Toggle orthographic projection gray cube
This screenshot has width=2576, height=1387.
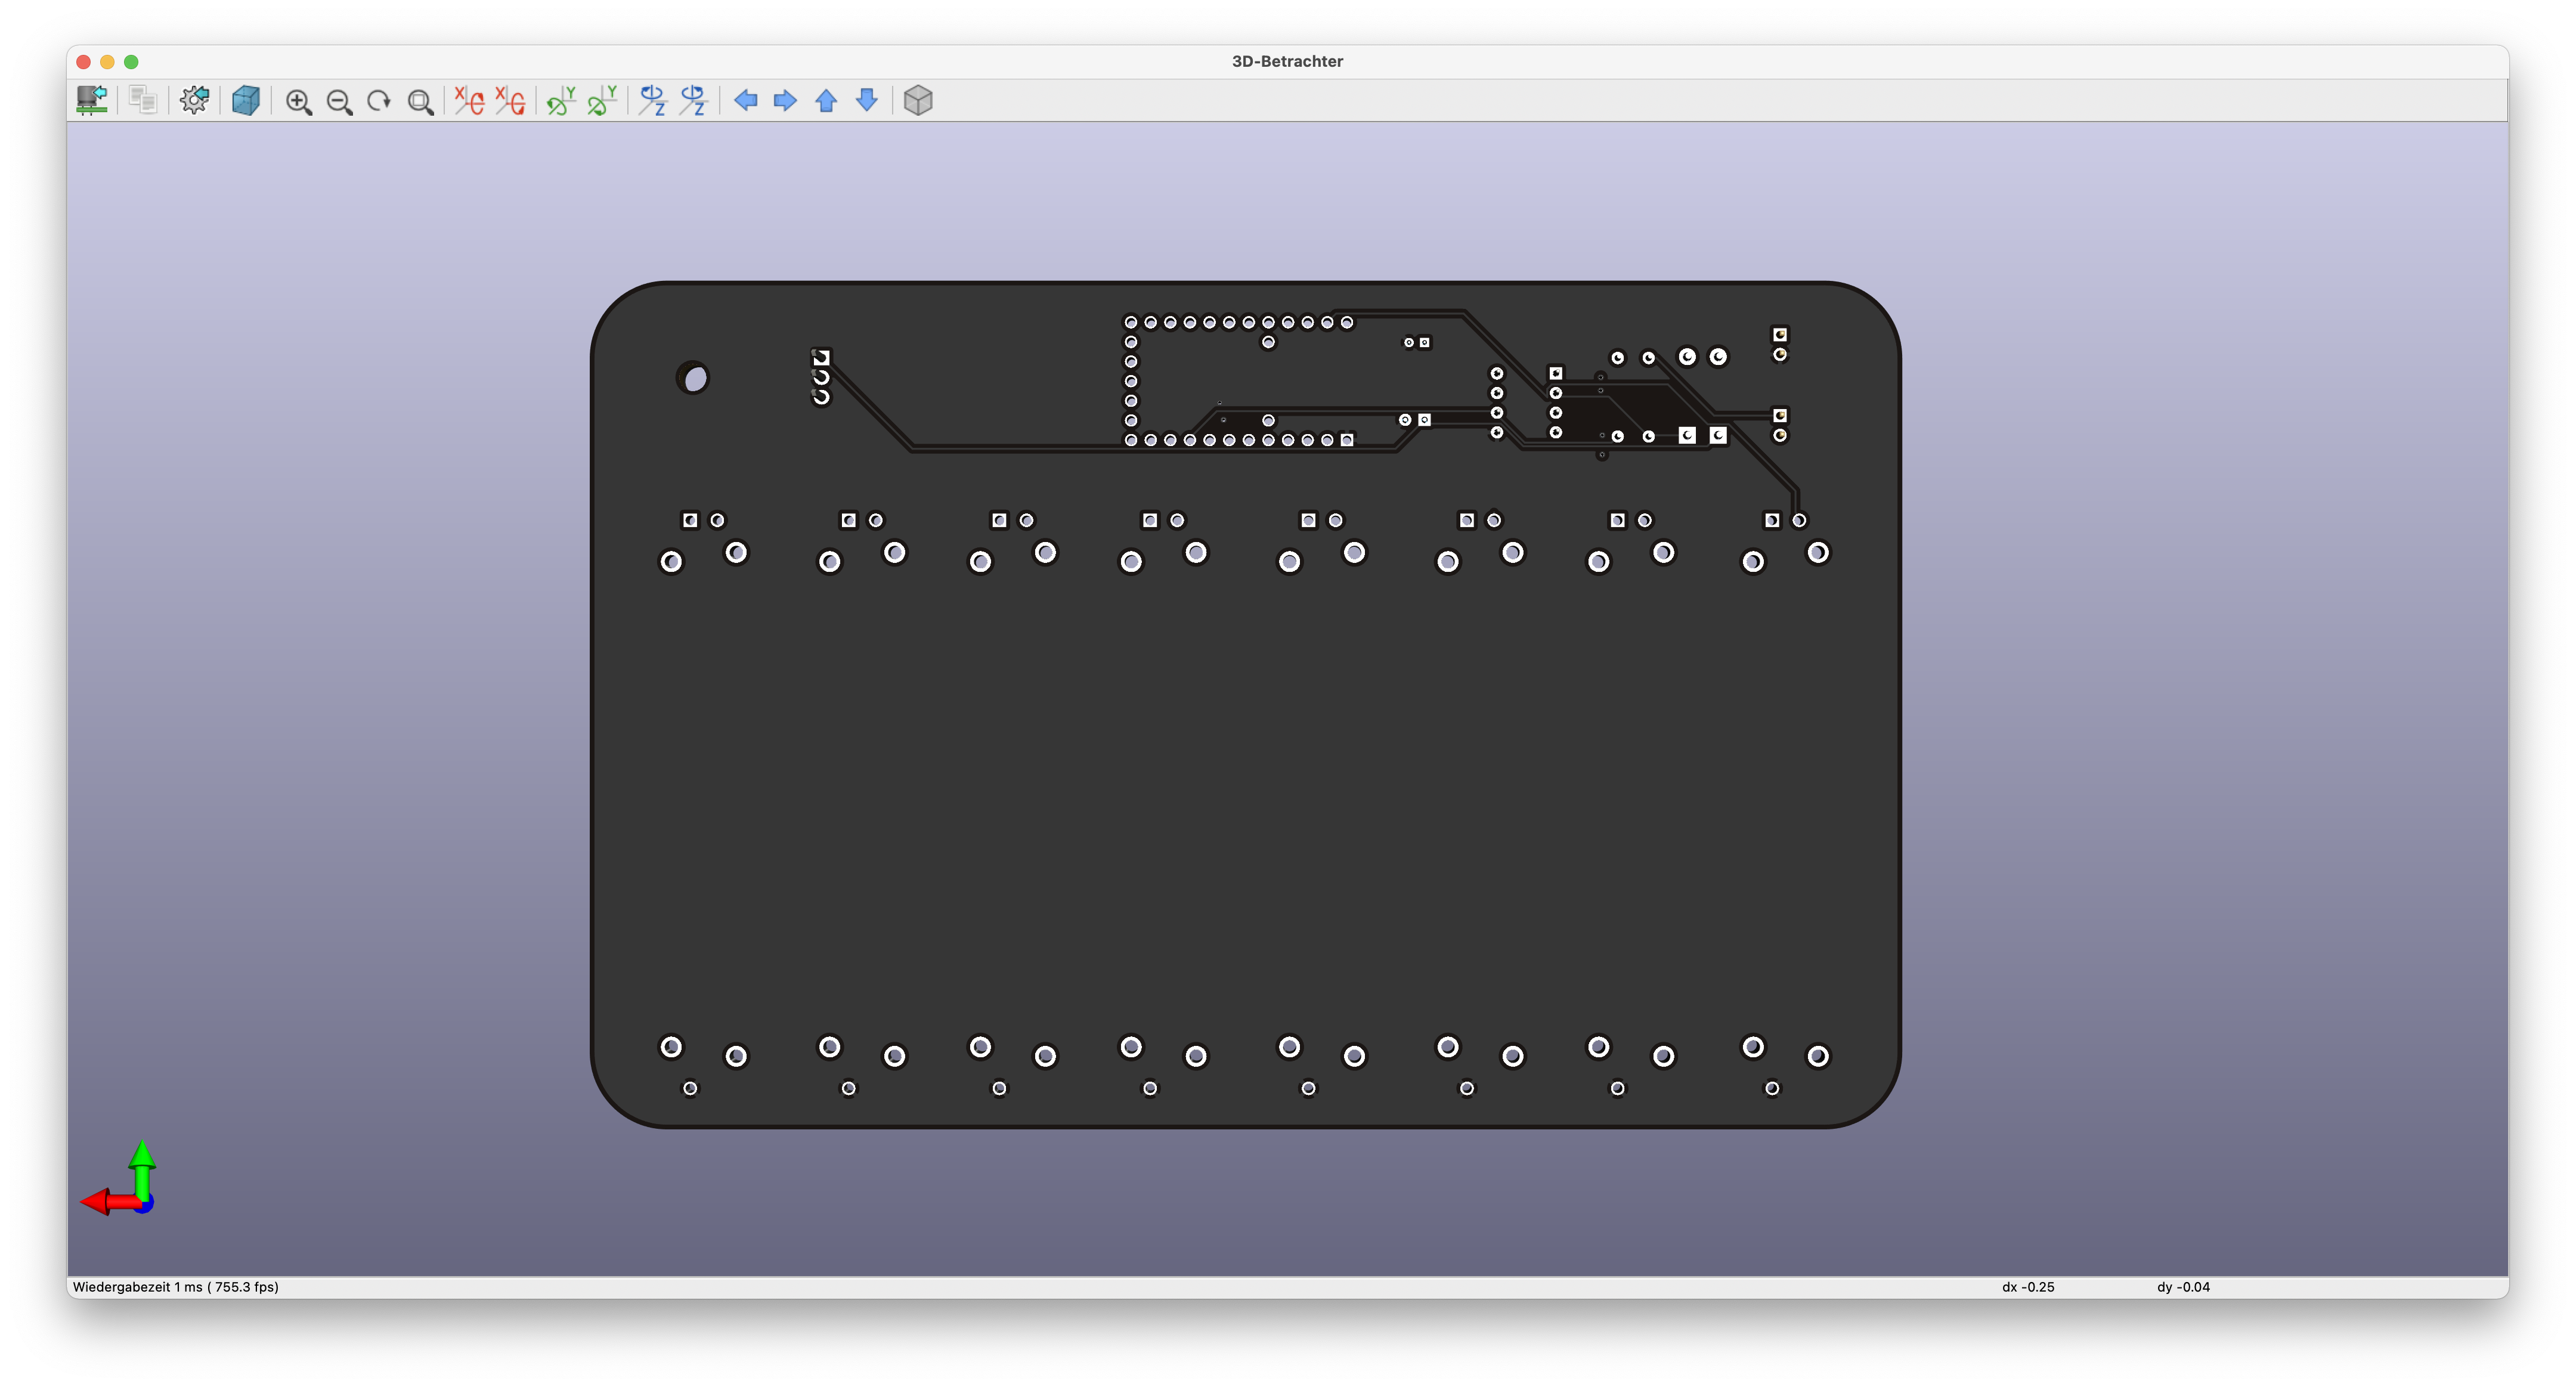click(x=918, y=100)
